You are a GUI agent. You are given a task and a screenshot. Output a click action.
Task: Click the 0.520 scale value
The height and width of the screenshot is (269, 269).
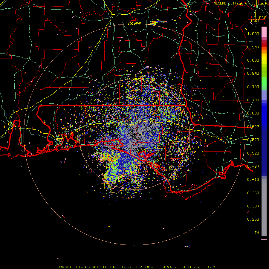coord(253,153)
